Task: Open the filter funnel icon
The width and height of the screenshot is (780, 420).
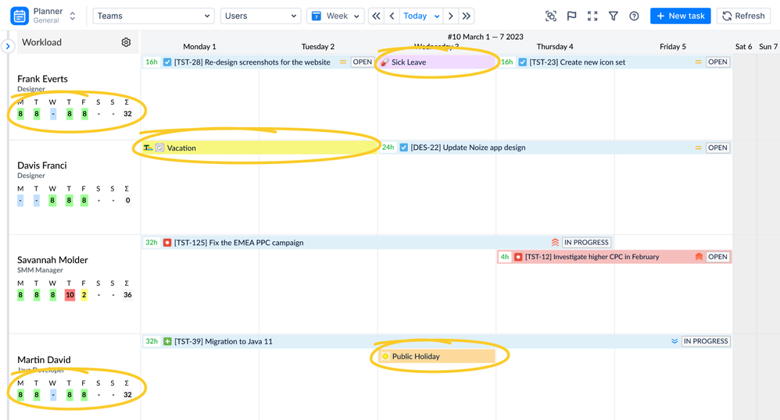Action: [x=614, y=16]
